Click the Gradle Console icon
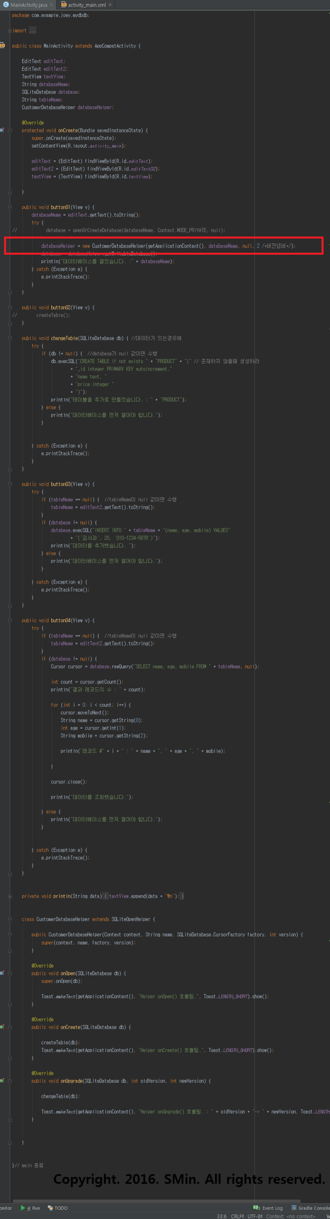Screen dimensions: 330x1219 (x=293, y=1208)
